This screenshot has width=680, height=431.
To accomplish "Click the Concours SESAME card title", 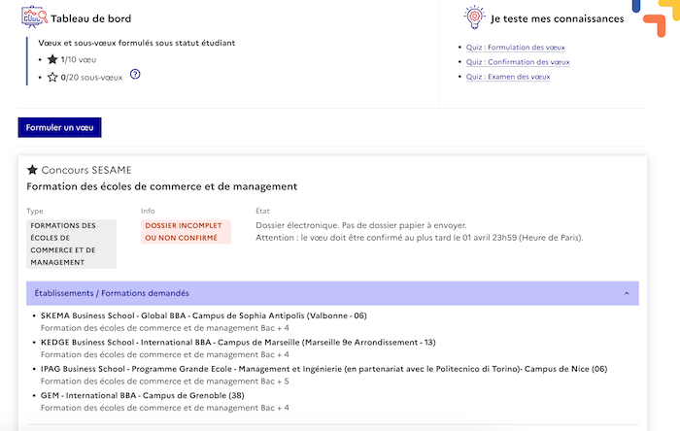I will pyautogui.click(x=85, y=170).
